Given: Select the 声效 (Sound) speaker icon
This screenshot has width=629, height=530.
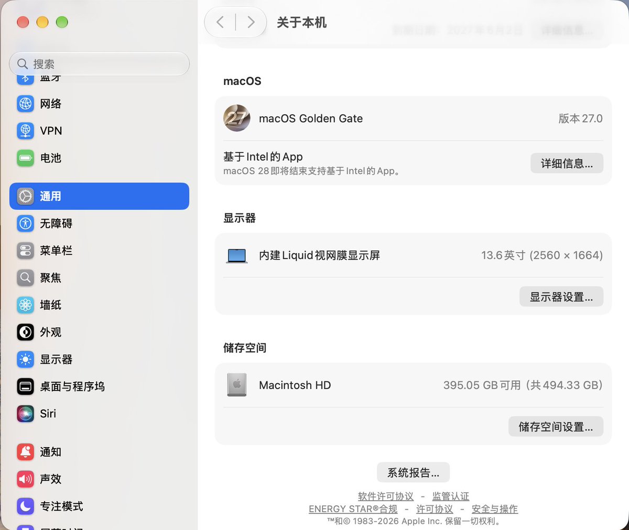Looking at the screenshot, I should (x=25, y=479).
